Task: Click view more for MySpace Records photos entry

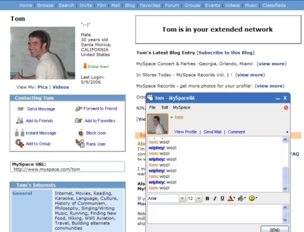Action: [270, 86]
